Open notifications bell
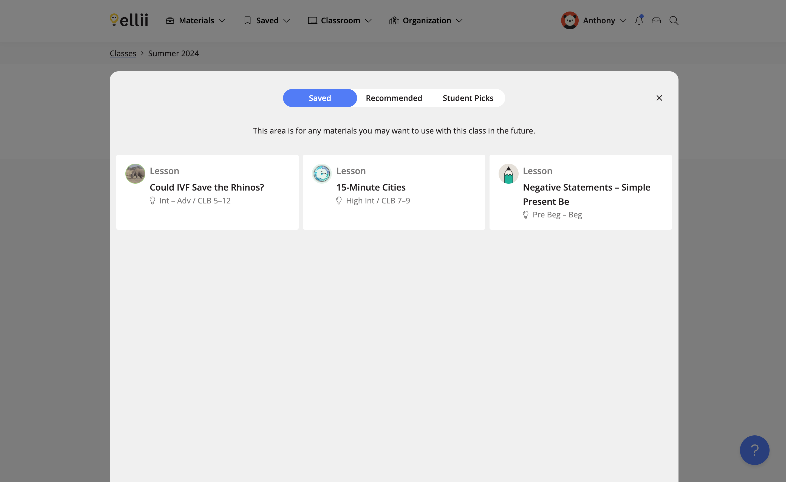 click(x=639, y=20)
